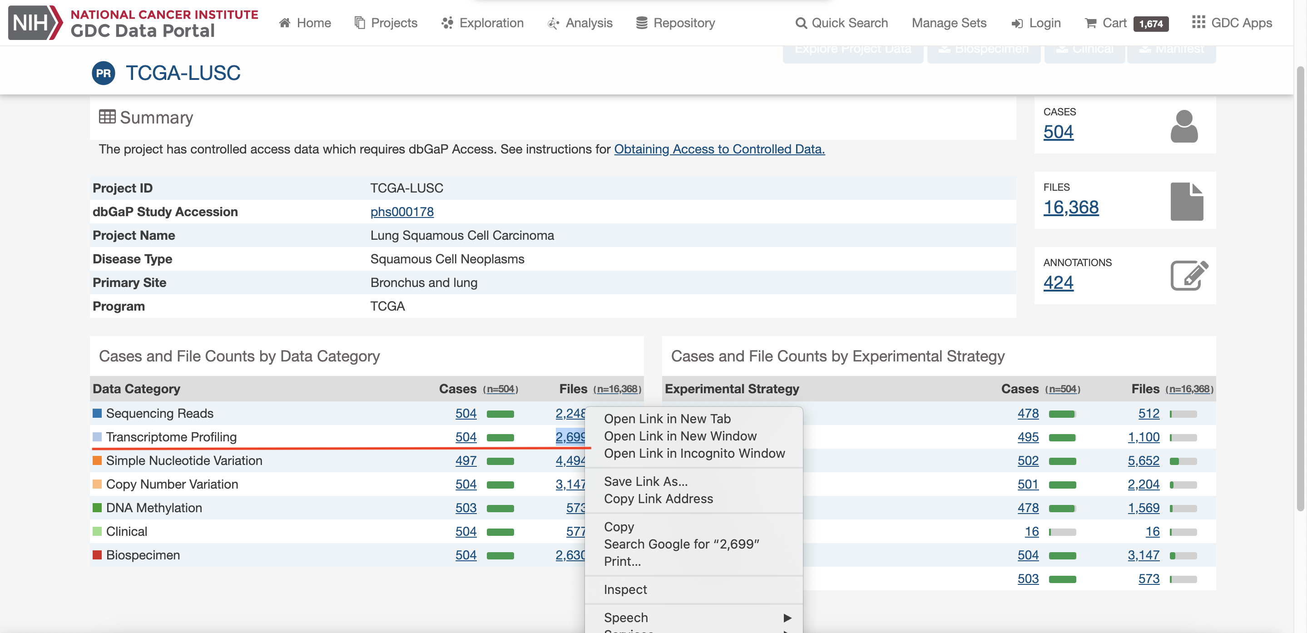Open Simple Nucleotide Variation files 4,494
The image size is (1307, 633).
point(570,460)
